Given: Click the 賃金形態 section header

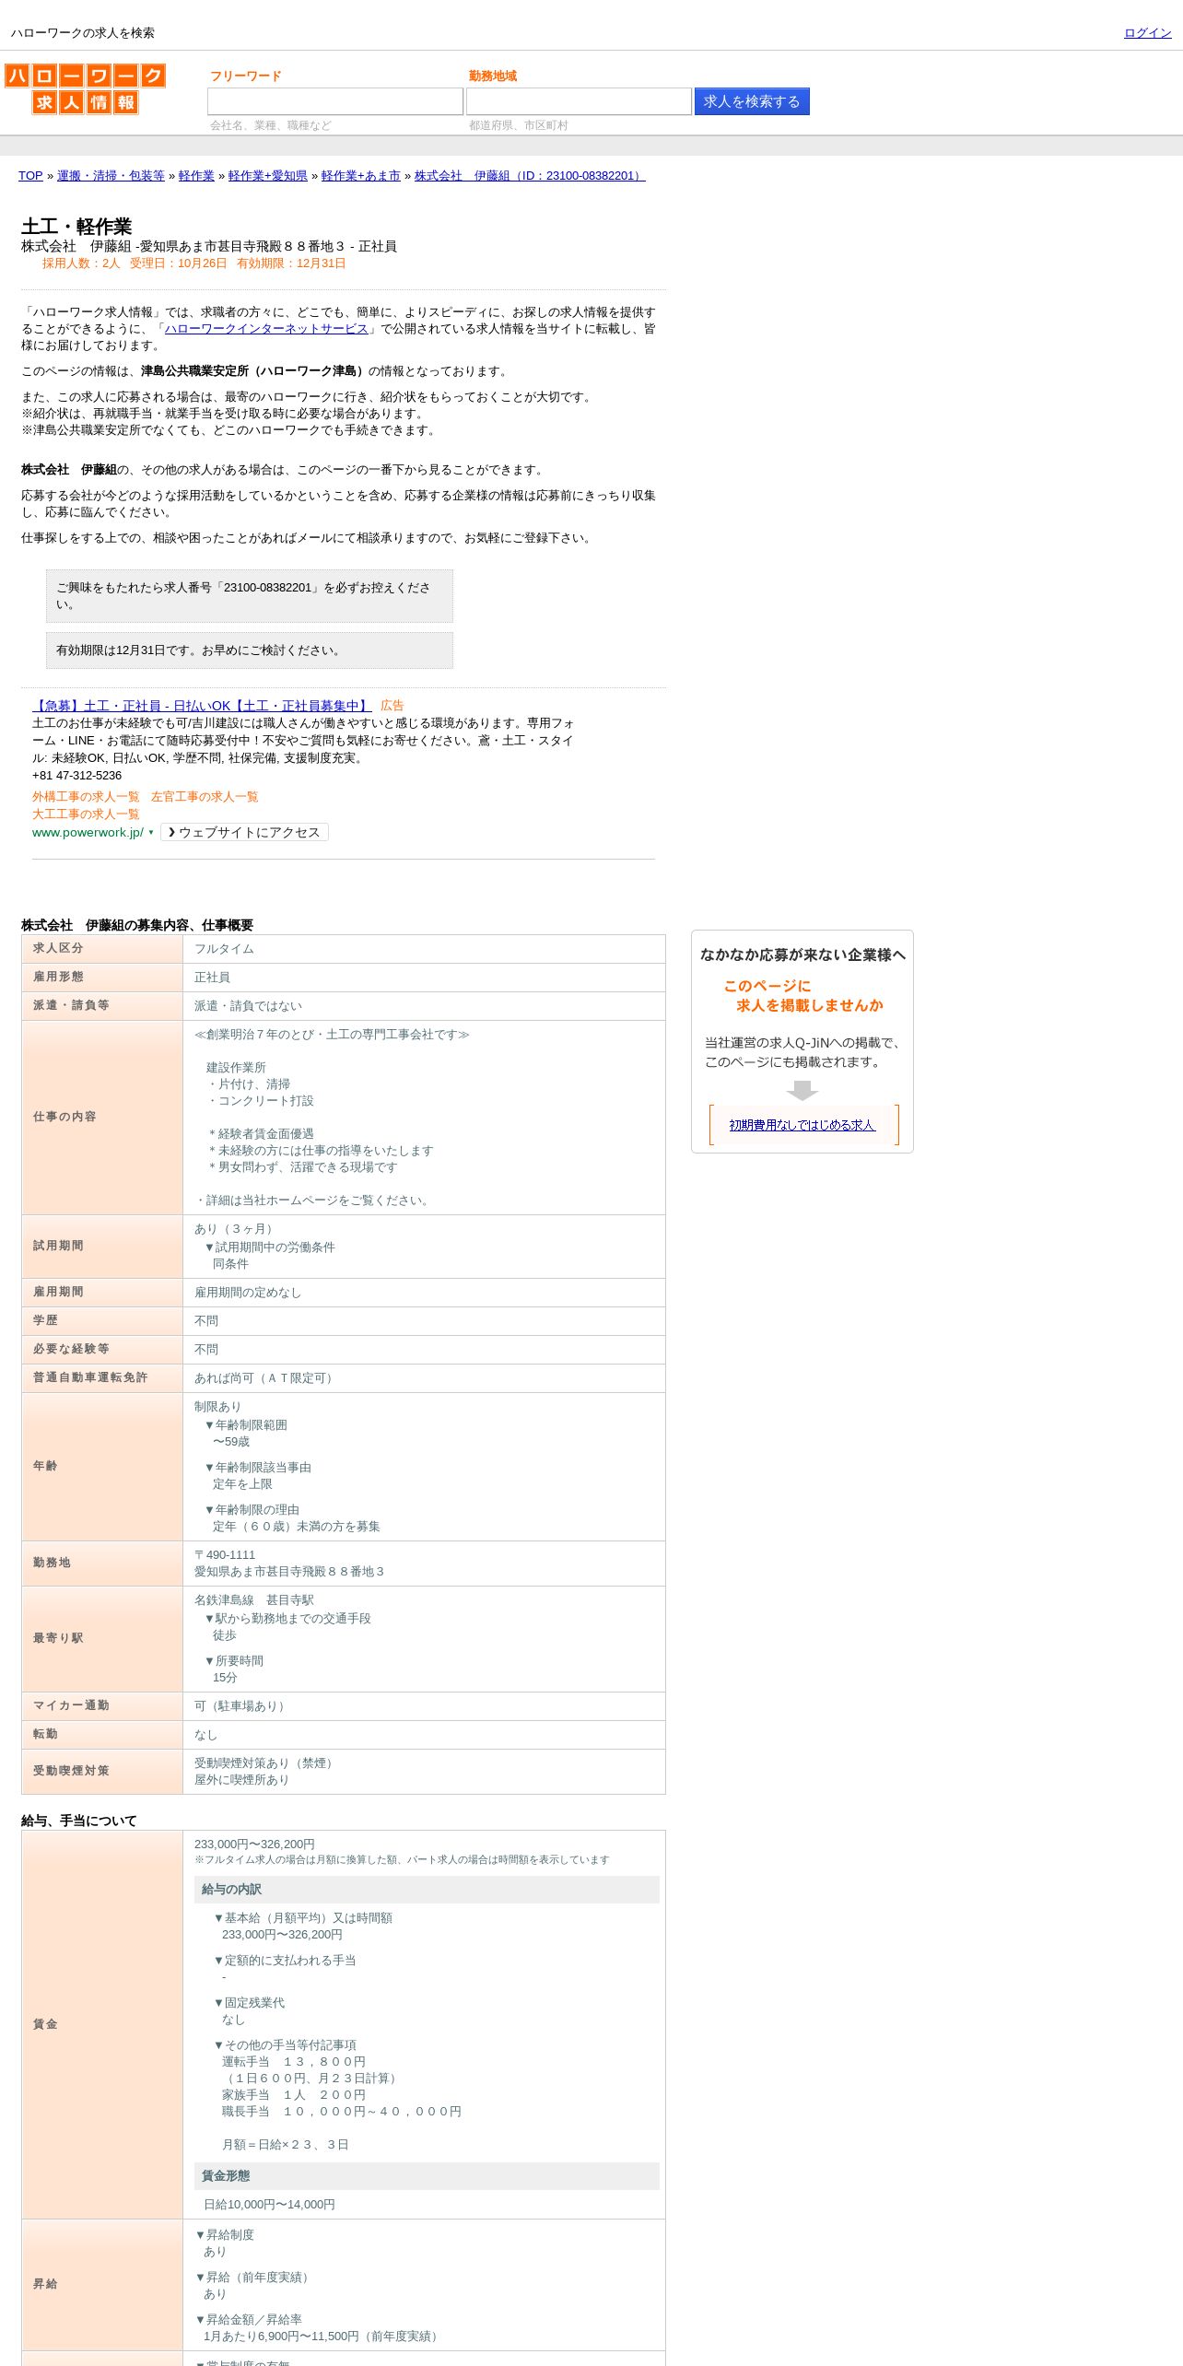Looking at the screenshot, I should coord(427,2176).
